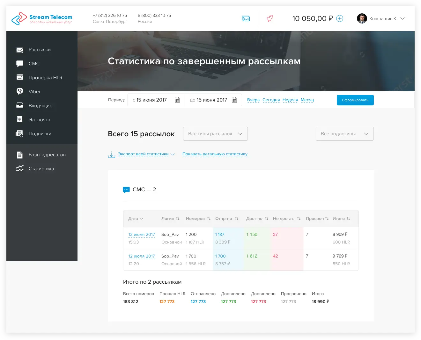Sort table by Логин column arrows
The width and height of the screenshot is (421, 340).
tap(178, 218)
